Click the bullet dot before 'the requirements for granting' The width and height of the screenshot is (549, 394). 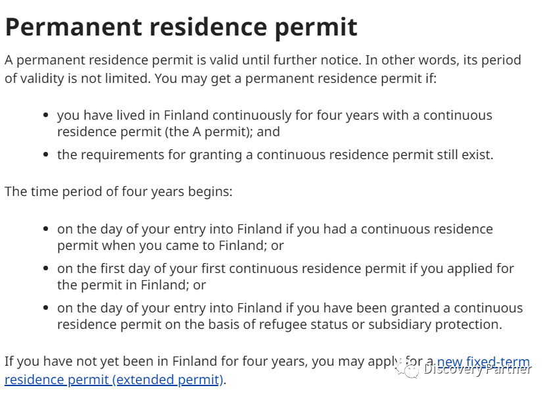point(45,155)
